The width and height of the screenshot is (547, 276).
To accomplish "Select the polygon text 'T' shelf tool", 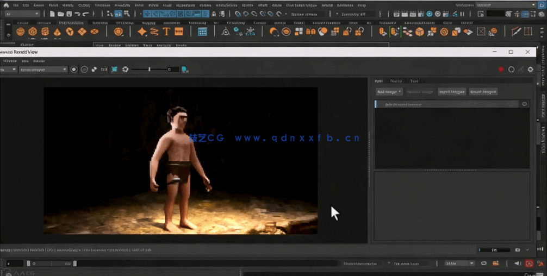I will pyautogui.click(x=166, y=32).
